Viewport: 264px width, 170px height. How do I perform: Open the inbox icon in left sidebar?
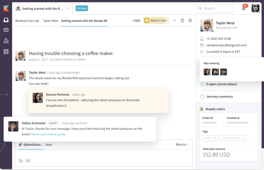pos(6,20)
